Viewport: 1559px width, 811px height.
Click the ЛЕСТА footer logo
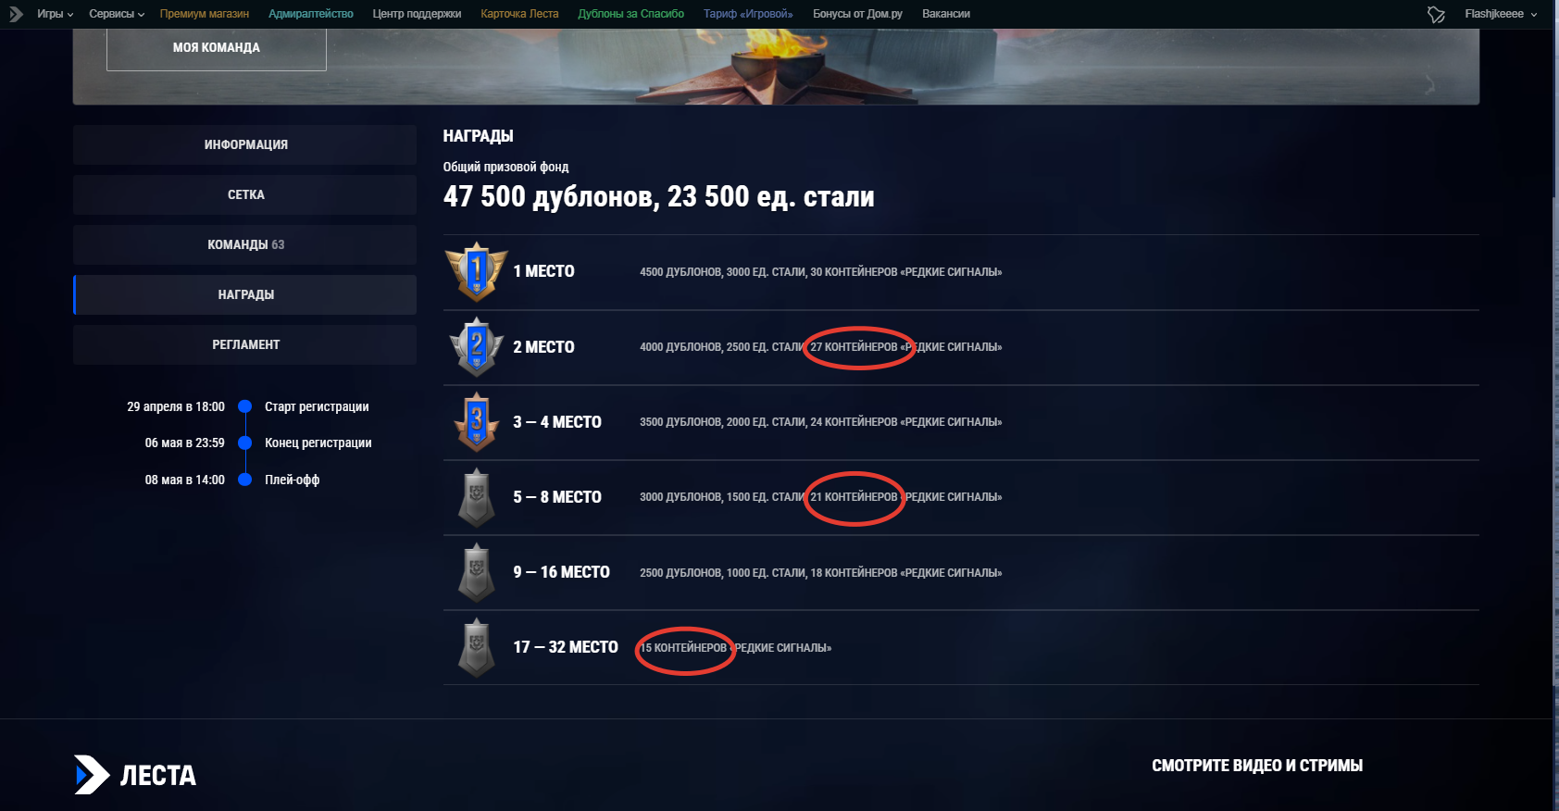click(135, 775)
